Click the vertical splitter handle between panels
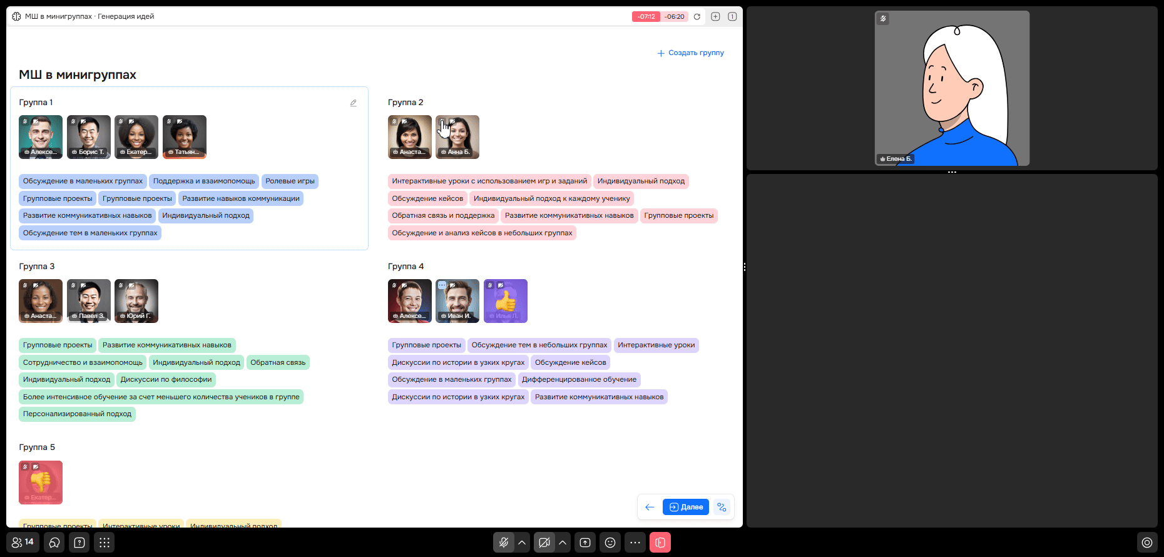 pos(745,267)
